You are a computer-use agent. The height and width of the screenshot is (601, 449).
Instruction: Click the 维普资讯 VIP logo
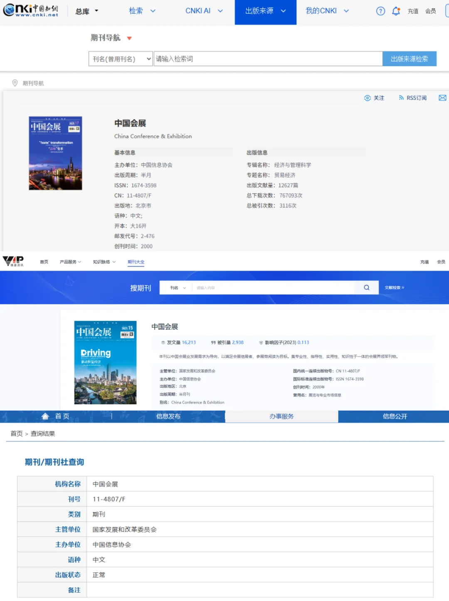point(14,262)
